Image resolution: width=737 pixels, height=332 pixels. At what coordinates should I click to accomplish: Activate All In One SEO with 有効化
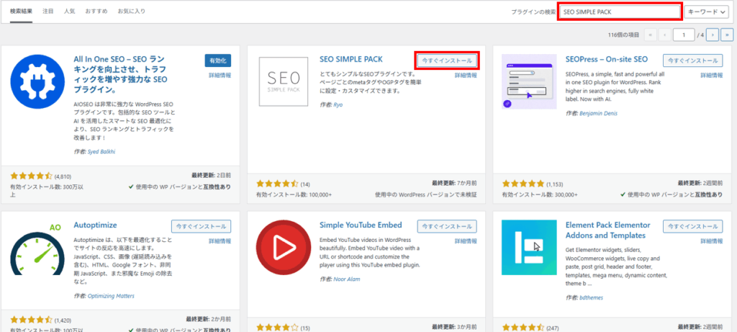tap(218, 60)
